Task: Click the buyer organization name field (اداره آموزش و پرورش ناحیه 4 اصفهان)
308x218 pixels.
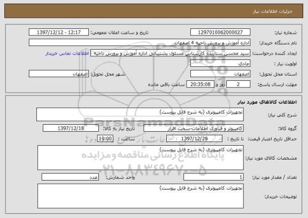Action: click(x=140, y=42)
